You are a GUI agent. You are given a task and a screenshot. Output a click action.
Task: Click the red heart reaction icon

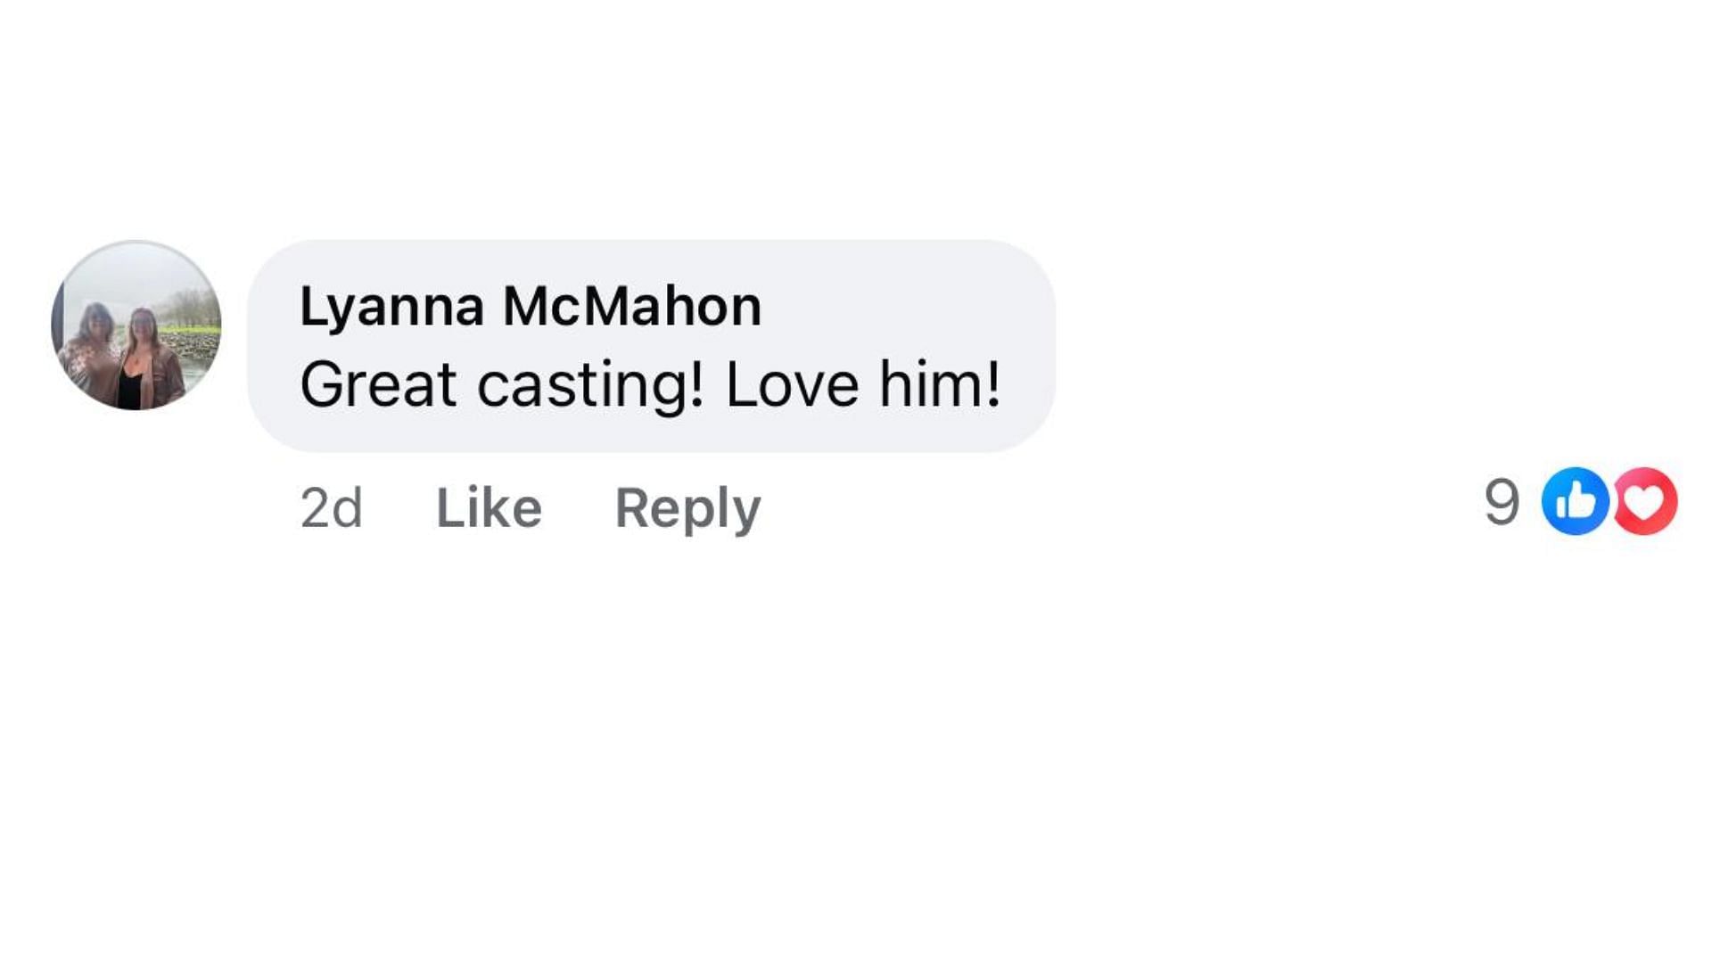tap(1647, 501)
